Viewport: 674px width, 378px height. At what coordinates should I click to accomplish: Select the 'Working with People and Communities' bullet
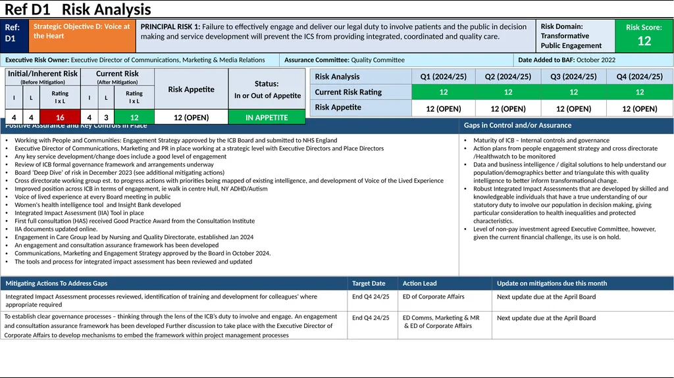click(176, 141)
